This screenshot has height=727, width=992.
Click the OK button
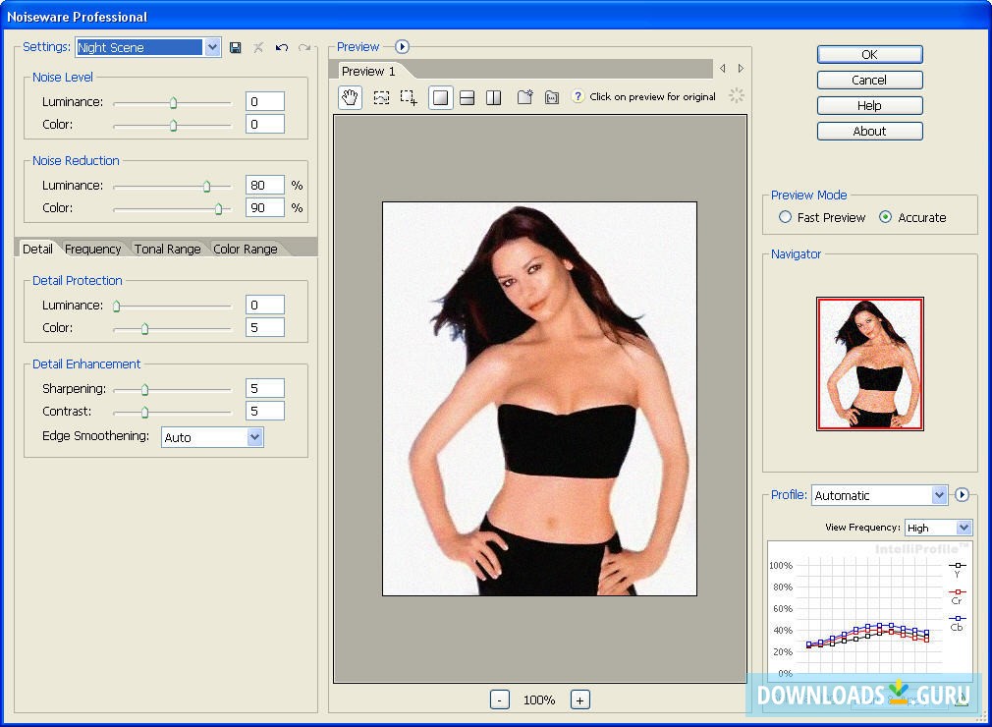tap(869, 54)
